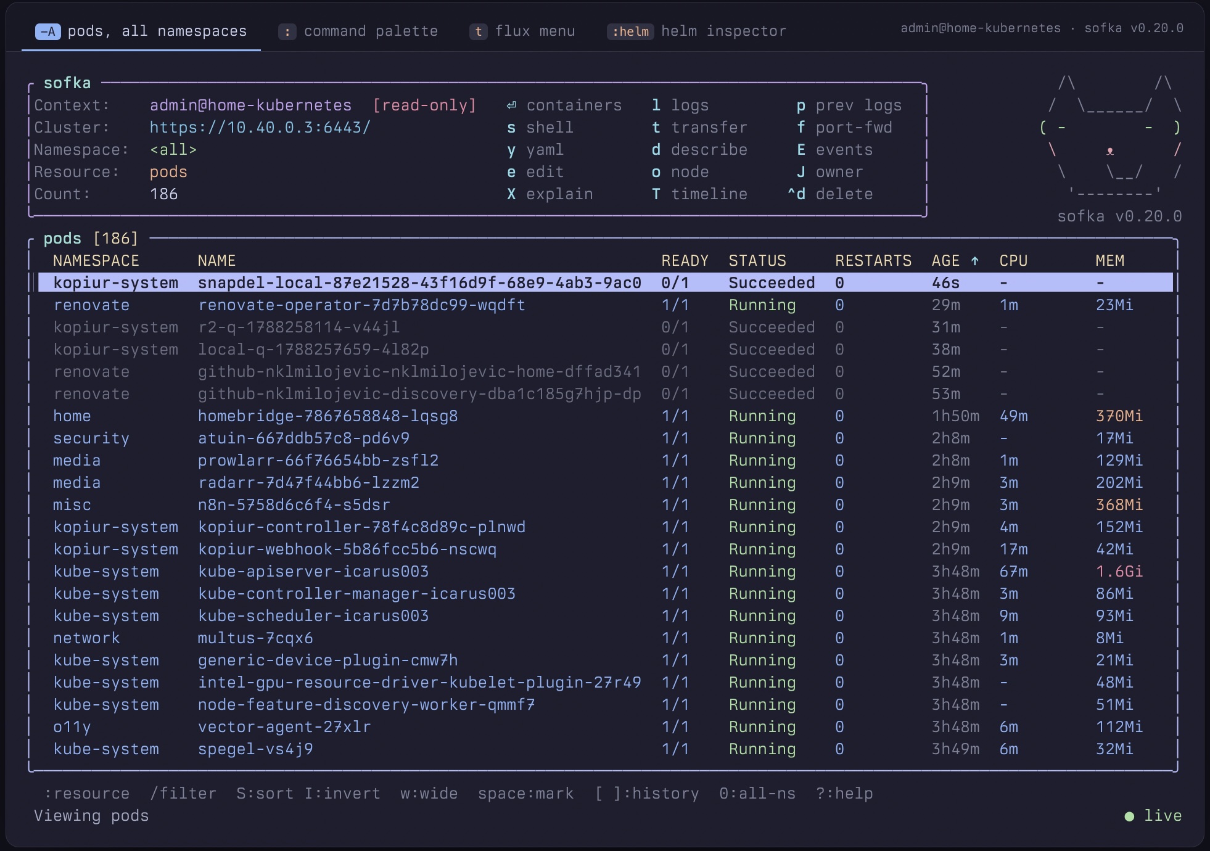1210x851 pixels.
Task: Click the context admin@home-kubernetes value
Action: click(250, 105)
